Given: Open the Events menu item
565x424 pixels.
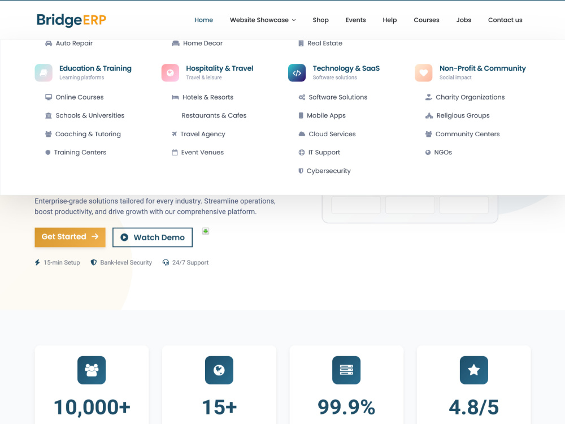Looking at the screenshot, I should (x=355, y=20).
